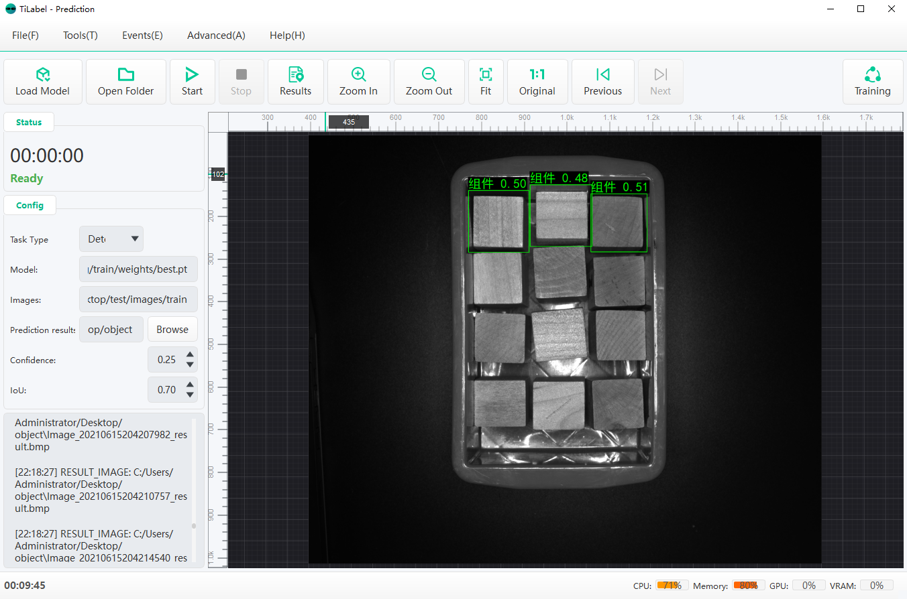This screenshot has height=599, width=907.
Task: Switch to the Config panel
Action: [x=30, y=205]
